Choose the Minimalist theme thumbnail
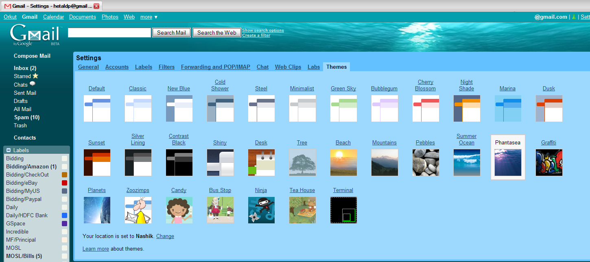This screenshot has width=590, height=262. coord(302,109)
